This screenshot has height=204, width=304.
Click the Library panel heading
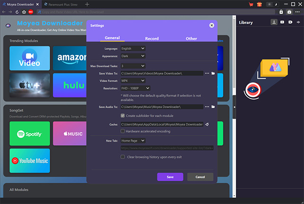[246, 23]
